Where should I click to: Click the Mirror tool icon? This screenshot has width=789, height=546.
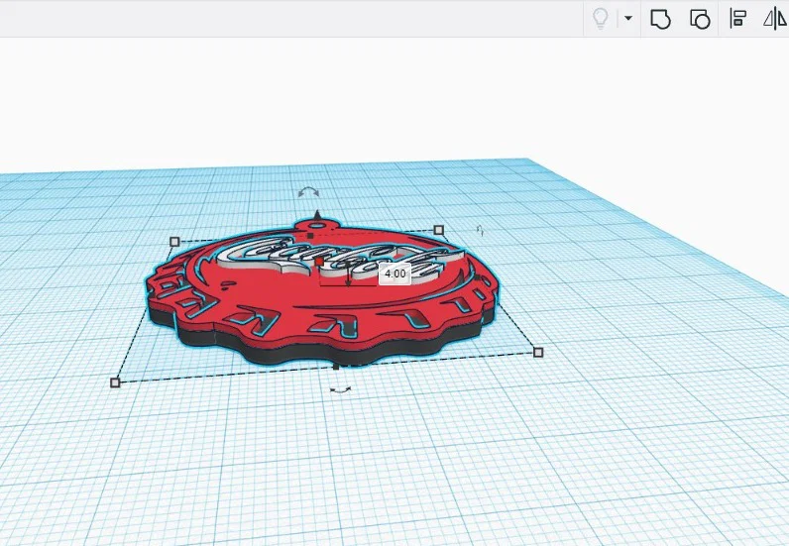pyautogui.click(x=775, y=19)
